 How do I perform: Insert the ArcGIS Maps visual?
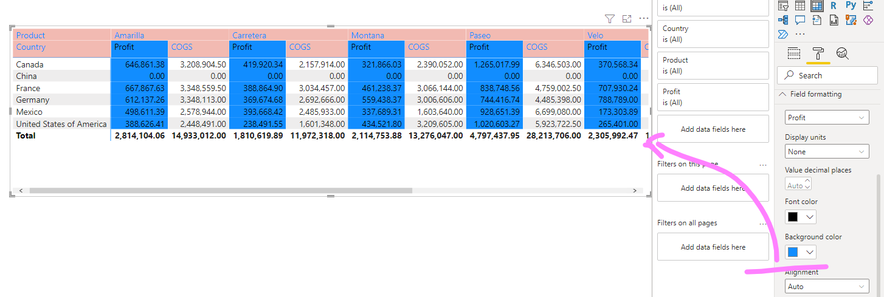851,20
